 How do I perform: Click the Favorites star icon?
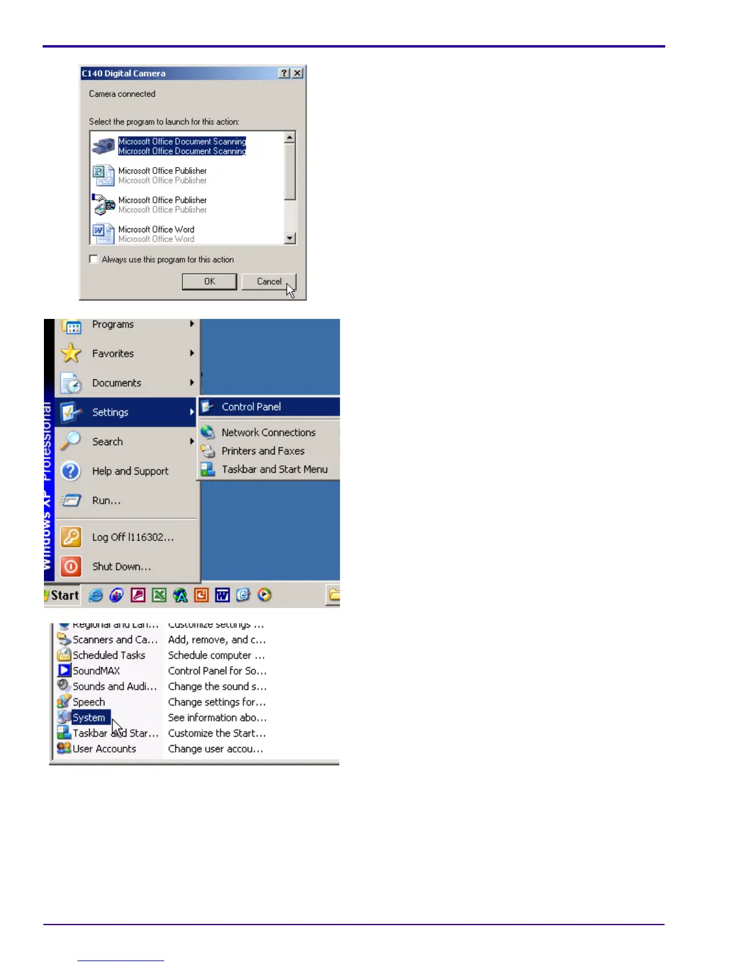(x=71, y=353)
